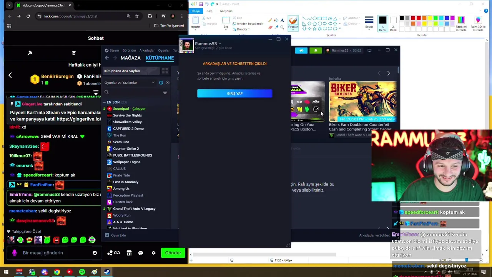Select the Text tool in Paint
Viewport: 492px width, 277px height.
(282, 20)
